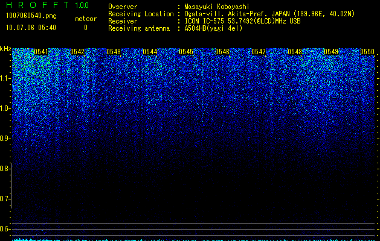Click the 1.0 kHz axis label
The height and width of the screenshot is (241, 380).
point(5,108)
